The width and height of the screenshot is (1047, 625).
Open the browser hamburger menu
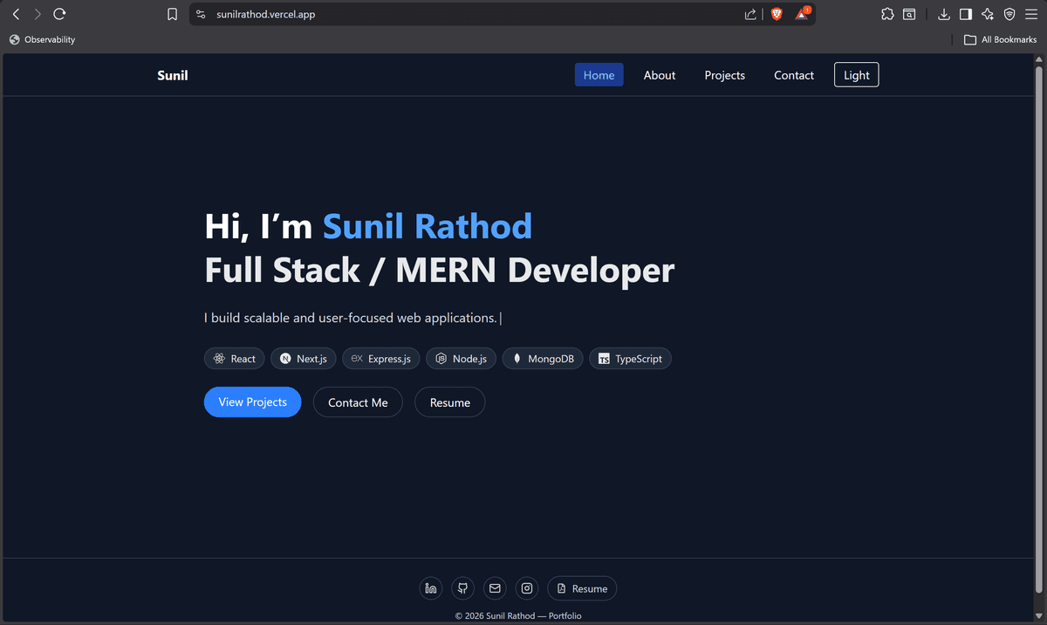[x=1031, y=14]
